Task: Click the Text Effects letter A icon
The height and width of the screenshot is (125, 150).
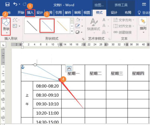Action: pos(104,32)
